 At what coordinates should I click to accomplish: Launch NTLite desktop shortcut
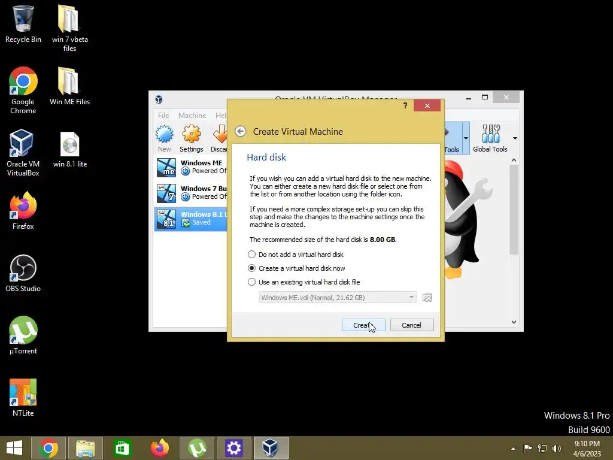23,398
